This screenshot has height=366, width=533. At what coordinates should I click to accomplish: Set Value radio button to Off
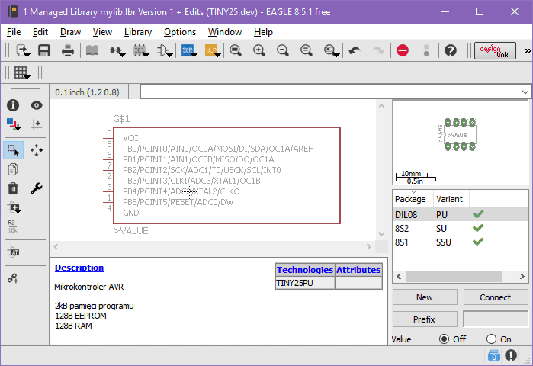(444, 339)
